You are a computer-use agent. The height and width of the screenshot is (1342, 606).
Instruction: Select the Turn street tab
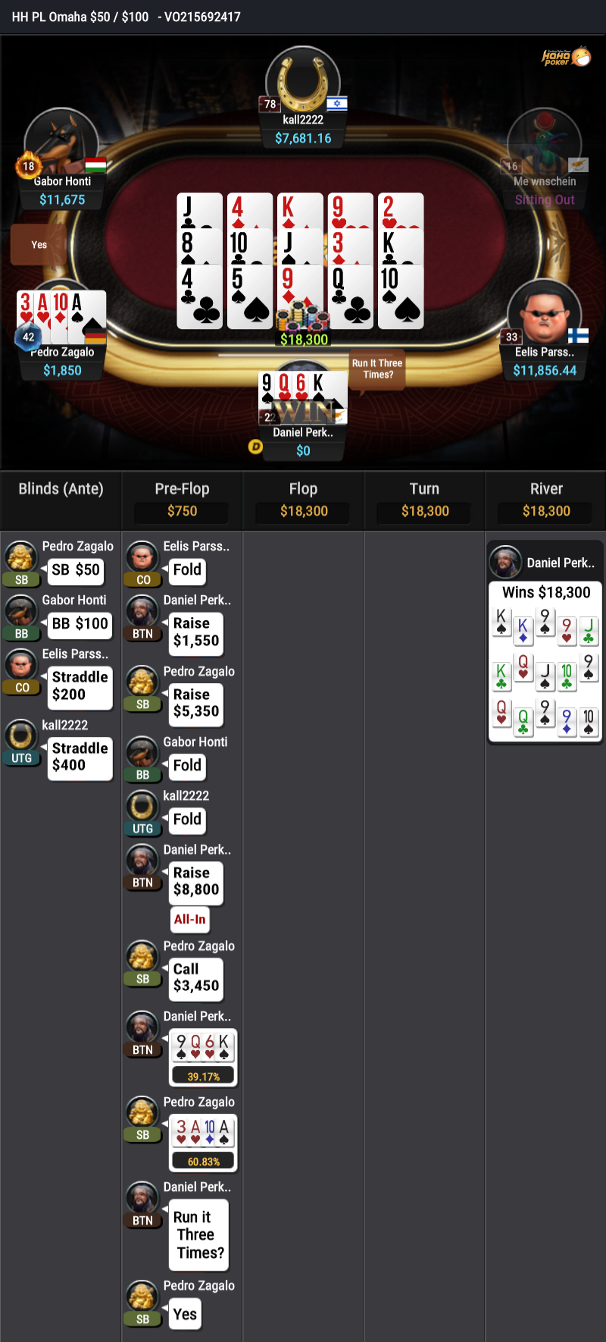(x=424, y=500)
